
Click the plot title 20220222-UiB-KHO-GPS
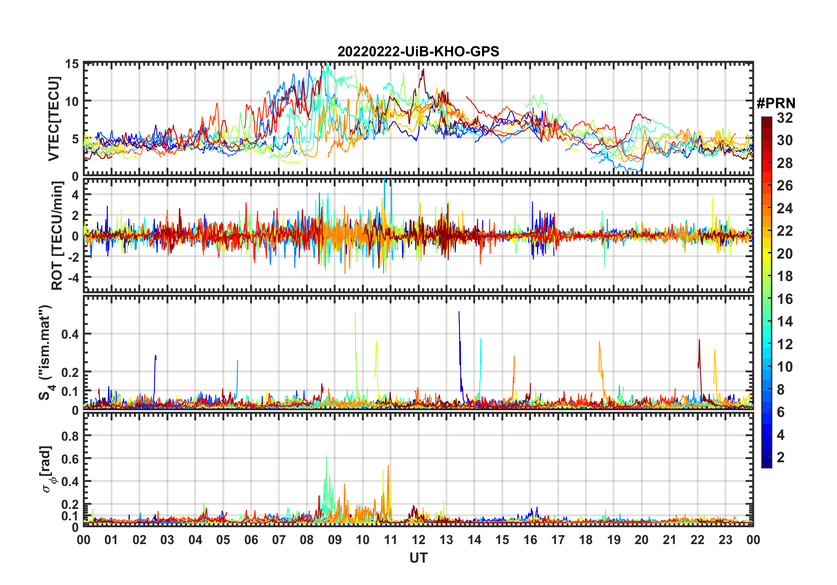click(418, 52)
